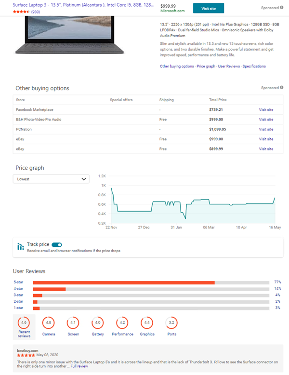Select the Camera 4.8 rating circle
Image resolution: width=289 pixels, height=375 pixels.
pos(48,322)
